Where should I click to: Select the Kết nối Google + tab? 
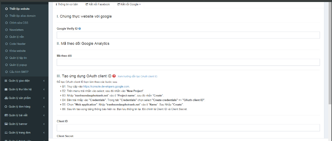click(129, 4)
